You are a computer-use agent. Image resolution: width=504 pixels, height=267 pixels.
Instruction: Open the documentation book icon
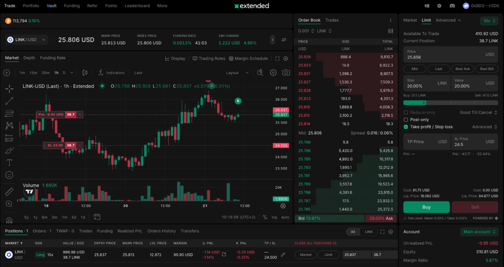pyautogui.click(x=427, y=6)
